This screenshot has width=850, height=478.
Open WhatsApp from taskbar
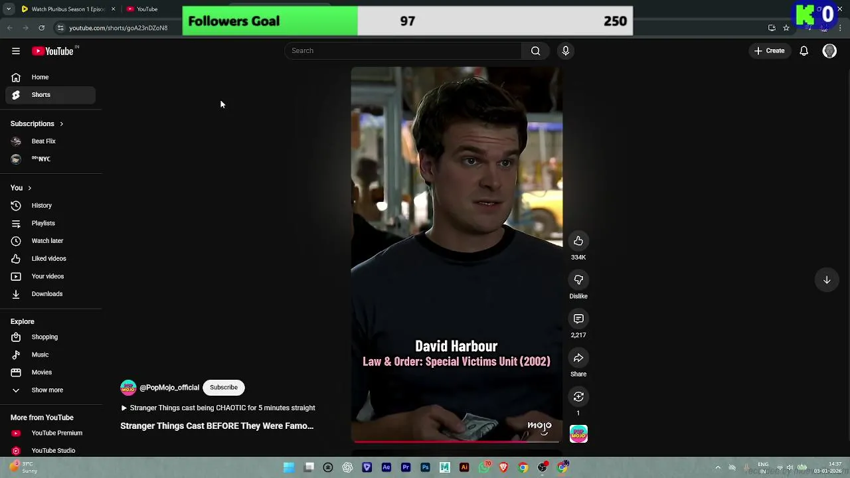pos(484,467)
